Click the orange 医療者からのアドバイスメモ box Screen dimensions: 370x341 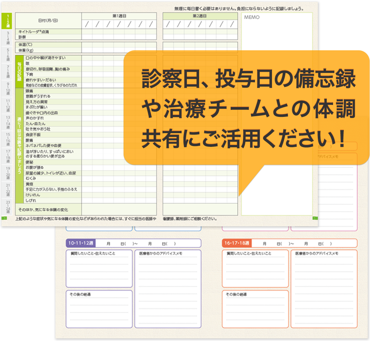(x=324, y=288)
